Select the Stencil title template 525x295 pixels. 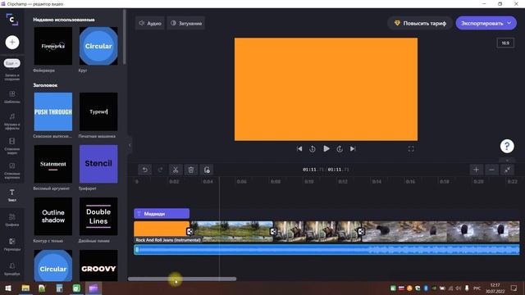[x=98, y=164]
